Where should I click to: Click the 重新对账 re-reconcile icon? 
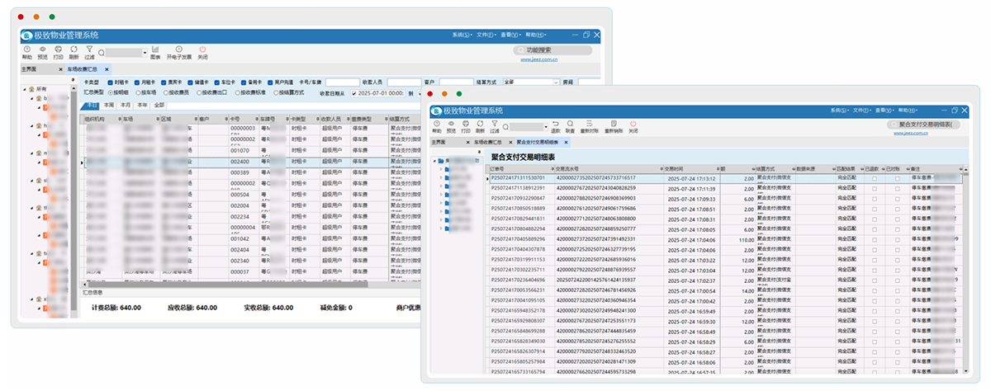[x=589, y=126]
